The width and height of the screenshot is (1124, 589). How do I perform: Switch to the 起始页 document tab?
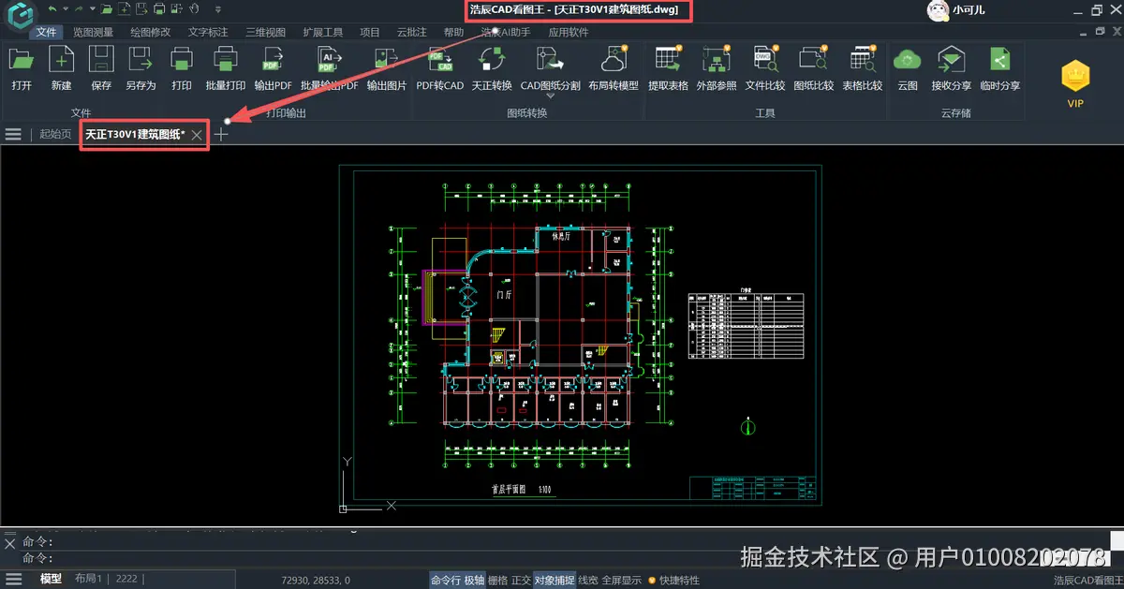click(55, 135)
